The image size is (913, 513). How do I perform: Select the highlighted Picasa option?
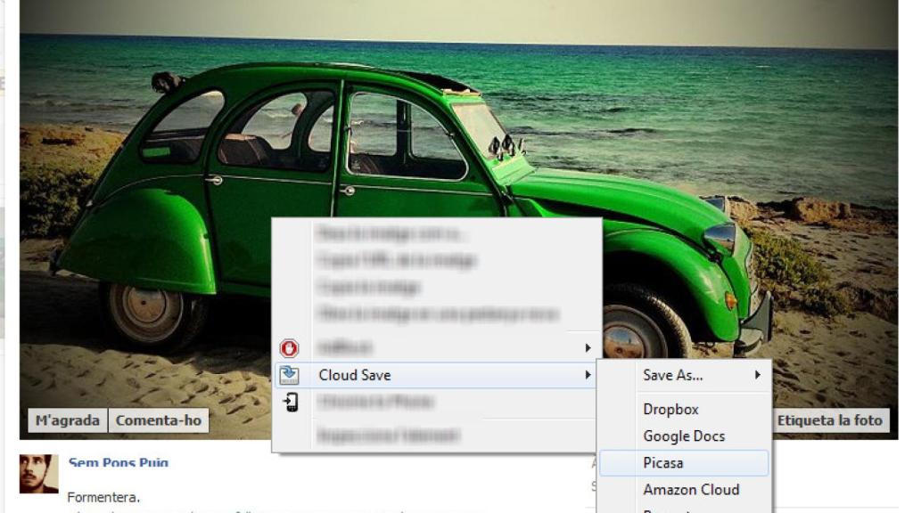coord(663,463)
